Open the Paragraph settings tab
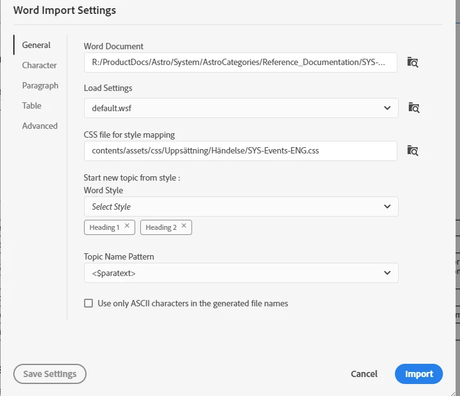 [40, 85]
